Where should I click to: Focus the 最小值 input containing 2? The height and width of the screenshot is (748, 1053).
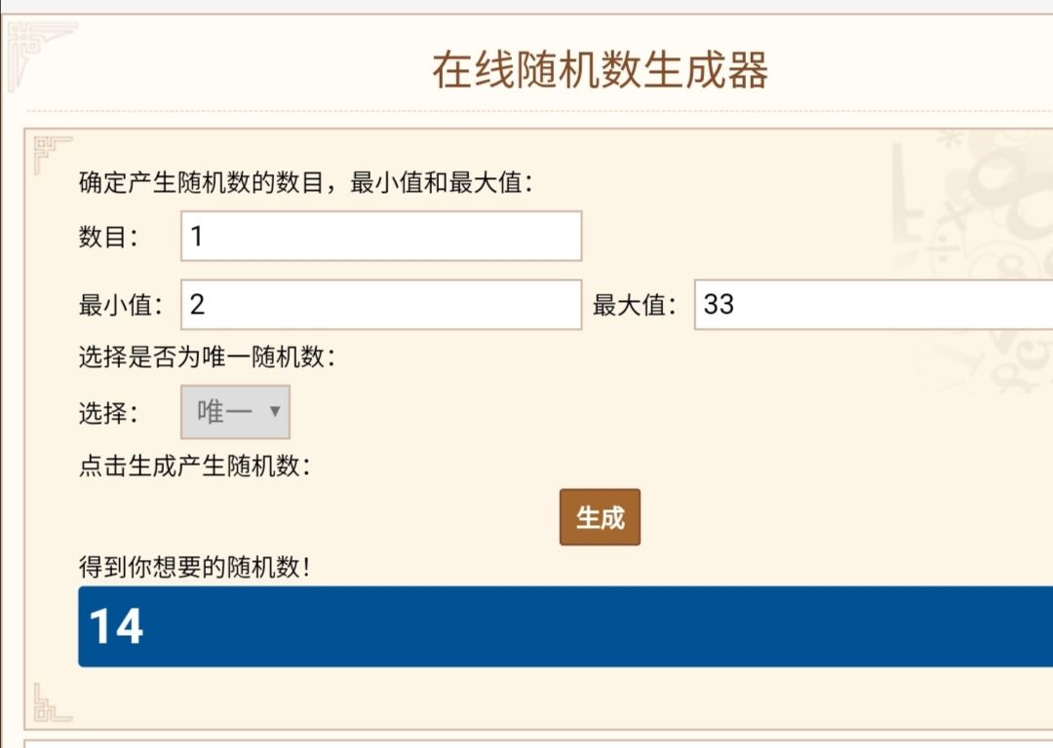point(381,305)
